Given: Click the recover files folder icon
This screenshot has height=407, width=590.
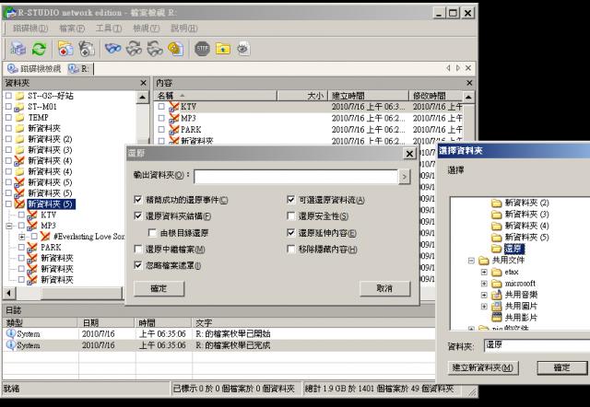Looking at the screenshot, I should coord(65,49).
